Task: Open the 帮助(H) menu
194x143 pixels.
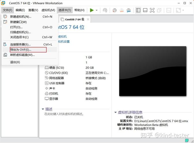Action: pyautogui.click(x=79, y=10)
